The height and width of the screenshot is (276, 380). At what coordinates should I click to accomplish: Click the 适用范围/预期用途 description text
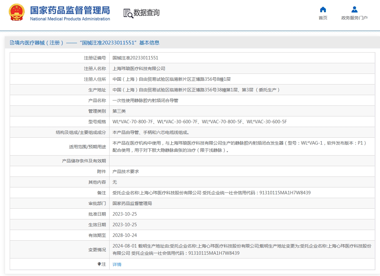click(x=239, y=146)
